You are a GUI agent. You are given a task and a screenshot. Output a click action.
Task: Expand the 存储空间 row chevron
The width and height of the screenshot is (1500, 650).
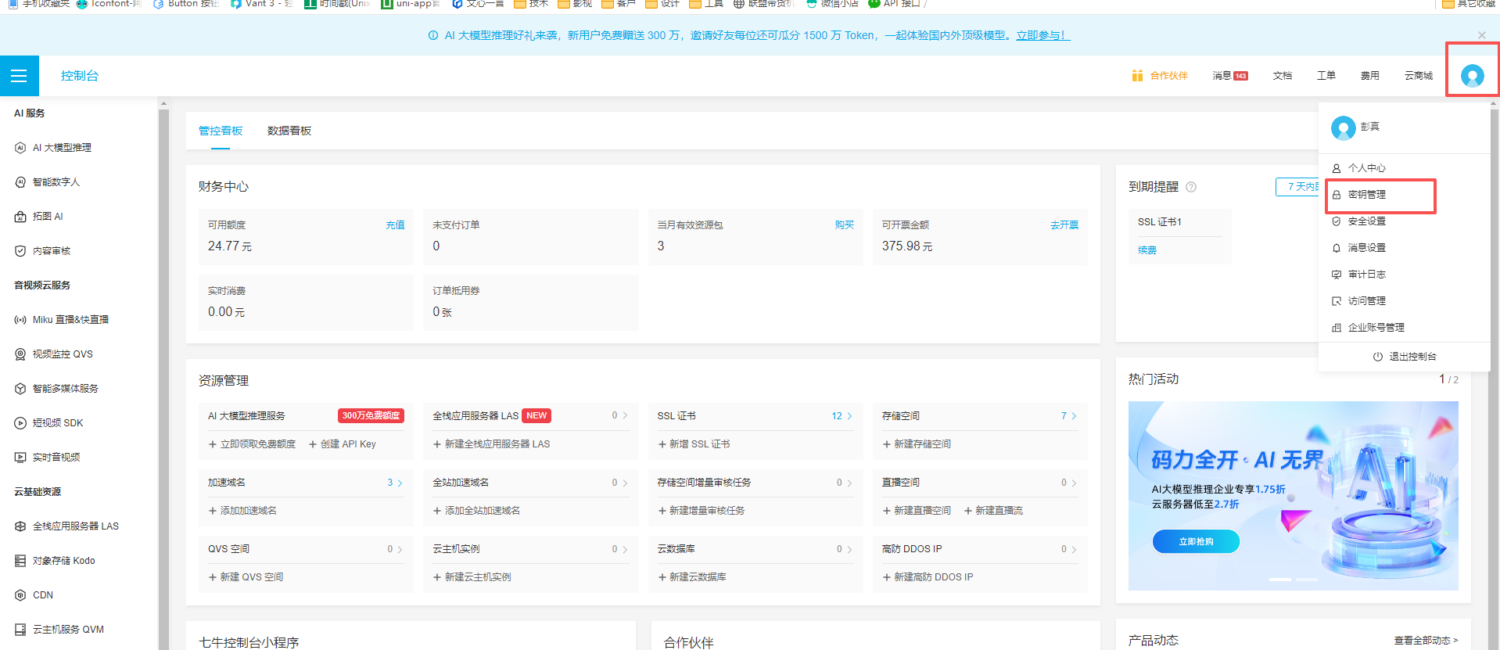(x=1074, y=416)
